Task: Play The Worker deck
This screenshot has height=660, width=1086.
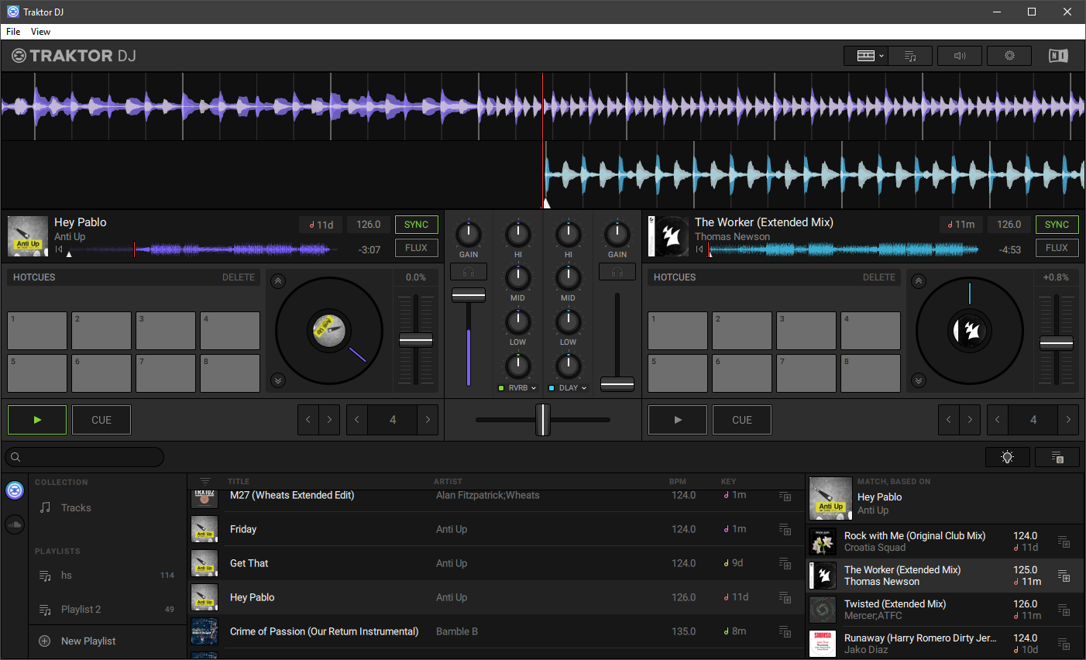Action: tap(678, 420)
